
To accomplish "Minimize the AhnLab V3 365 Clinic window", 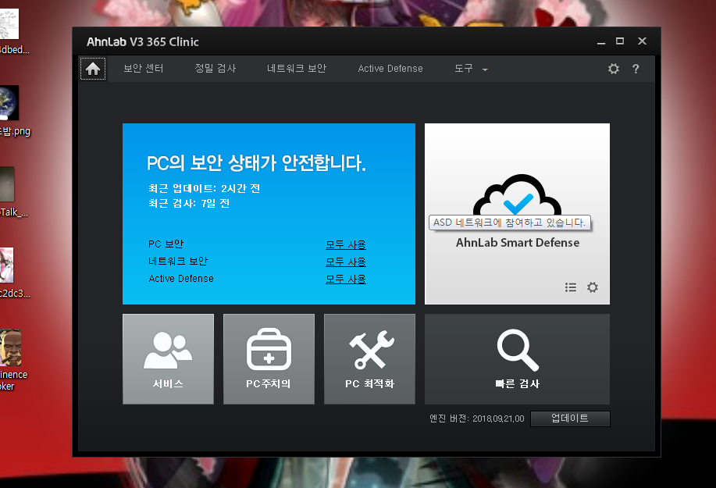I will (x=601, y=41).
